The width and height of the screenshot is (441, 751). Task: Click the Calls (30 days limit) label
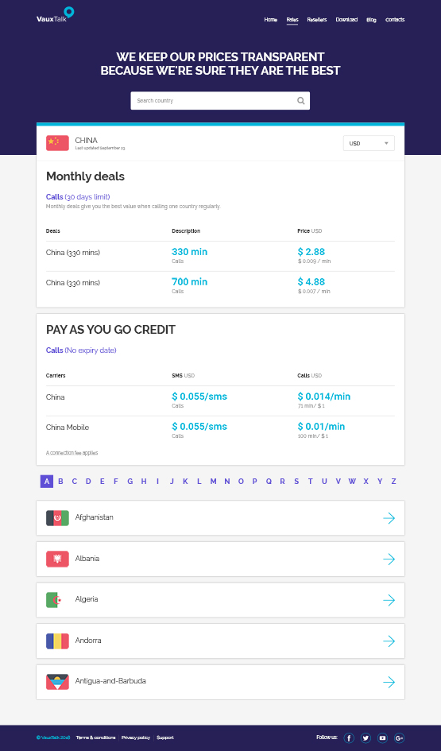(x=78, y=197)
